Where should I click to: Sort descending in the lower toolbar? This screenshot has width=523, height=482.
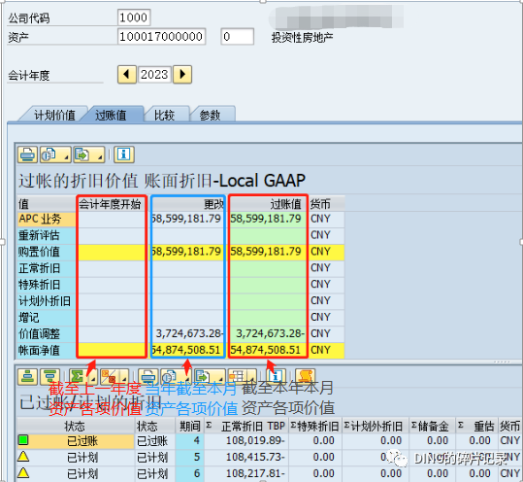tap(49, 377)
